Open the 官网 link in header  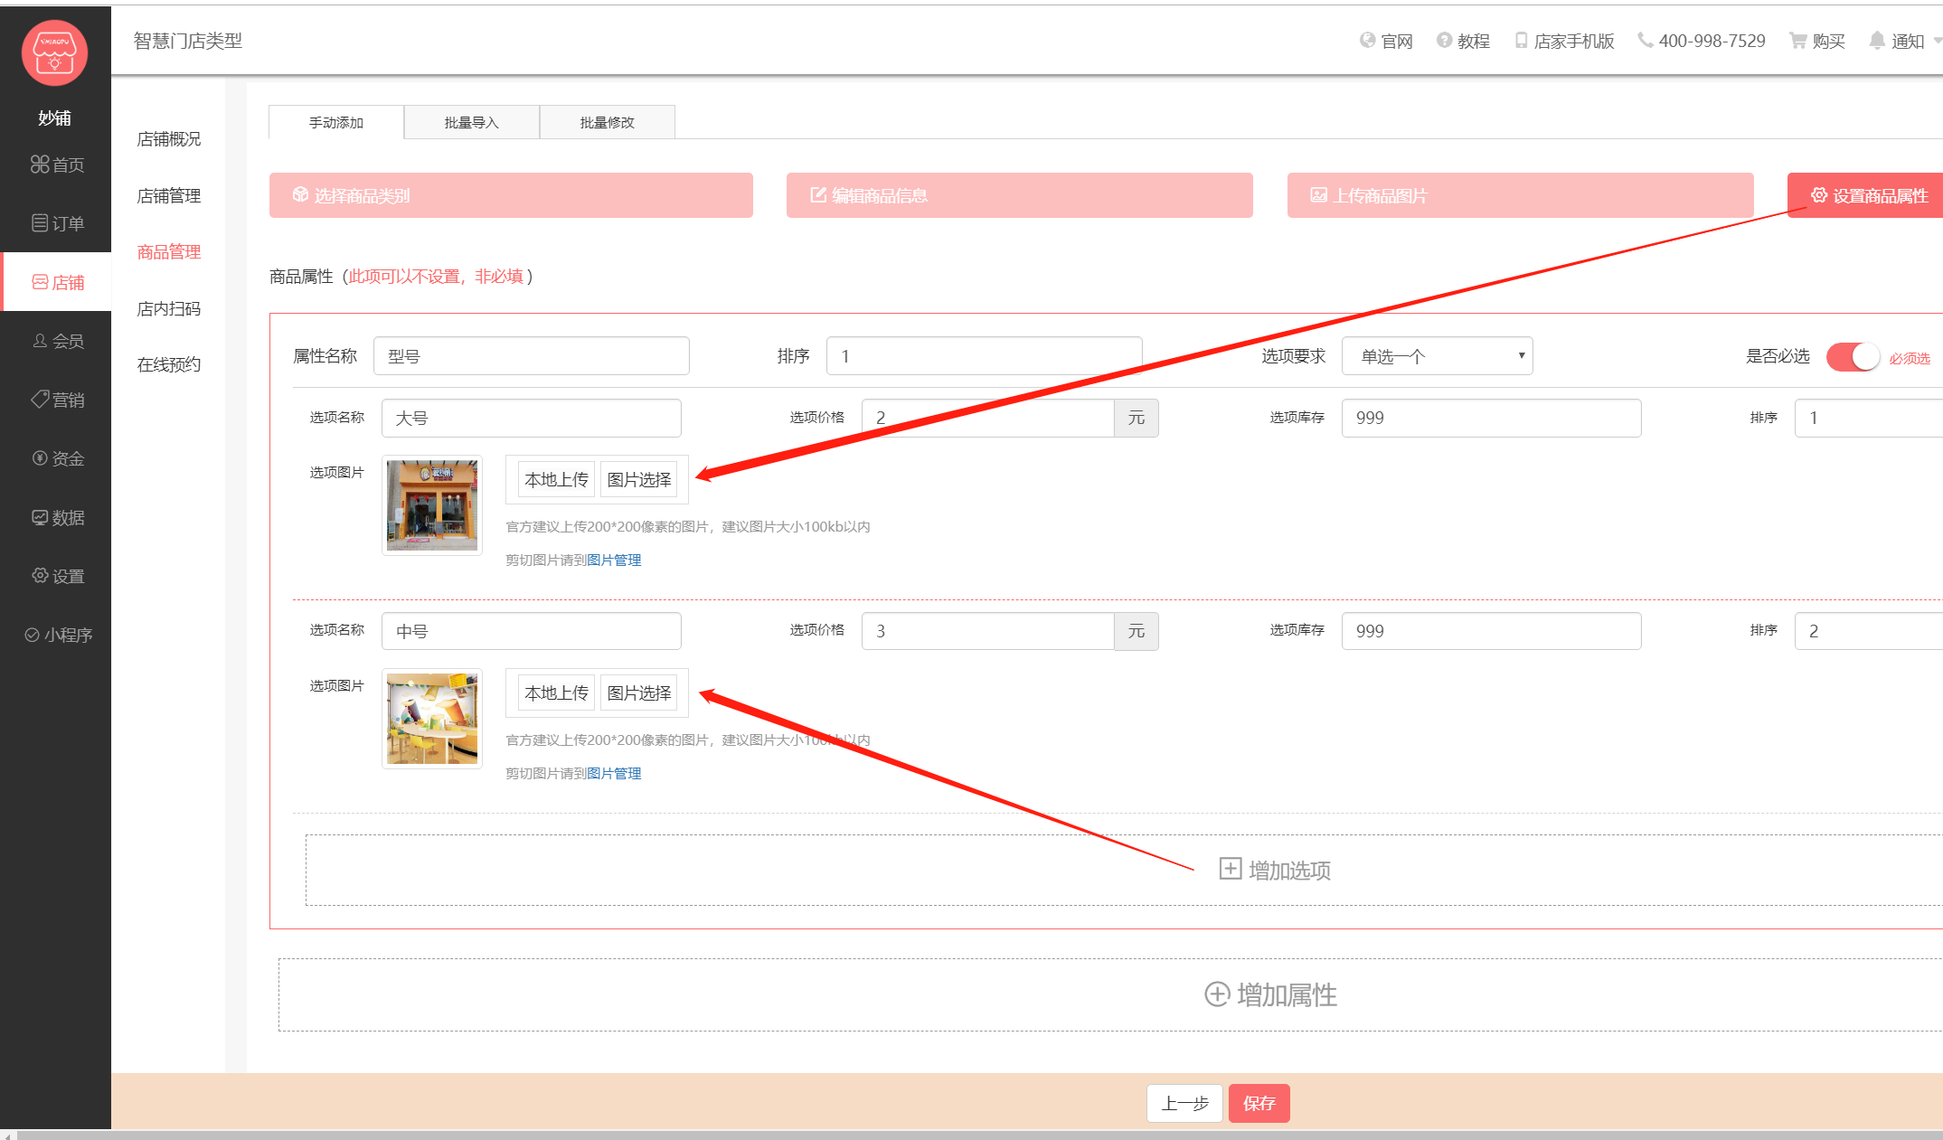(x=1386, y=42)
